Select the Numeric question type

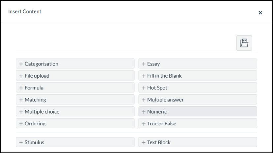coord(198,112)
